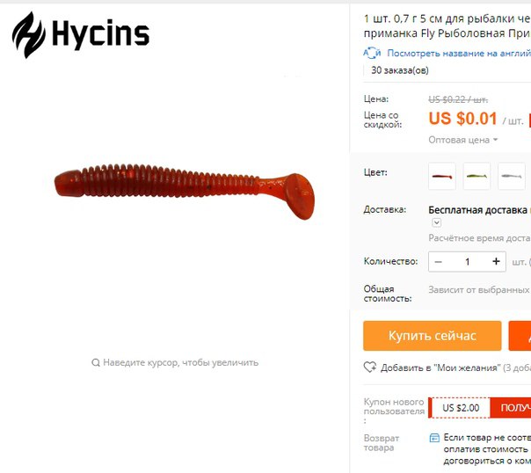Click the 30 заказа(ов) orders count
The width and height of the screenshot is (531, 473).
tap(400, 70)
